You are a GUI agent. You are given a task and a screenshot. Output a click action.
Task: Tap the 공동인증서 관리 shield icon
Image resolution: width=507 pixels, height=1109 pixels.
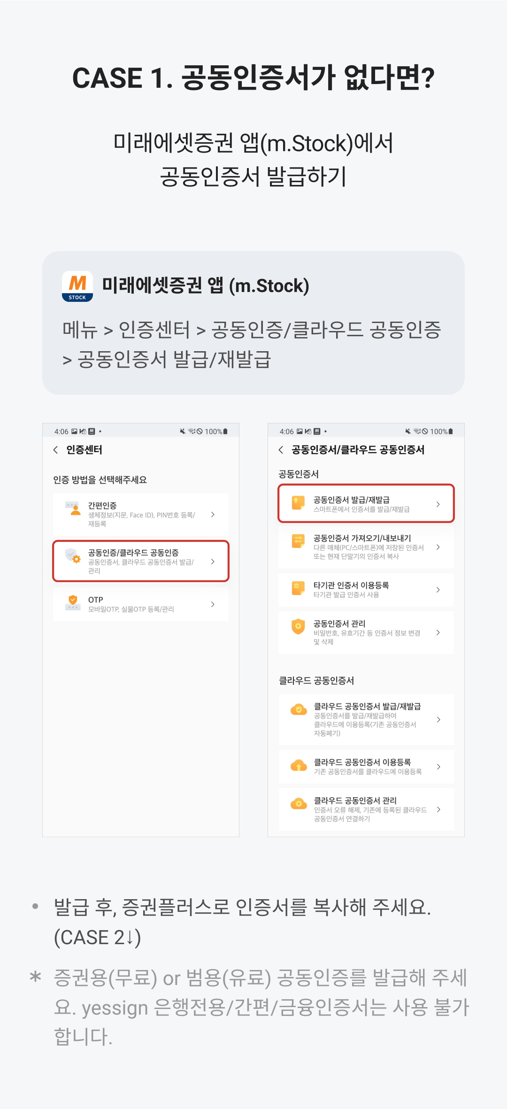(298, 626)
